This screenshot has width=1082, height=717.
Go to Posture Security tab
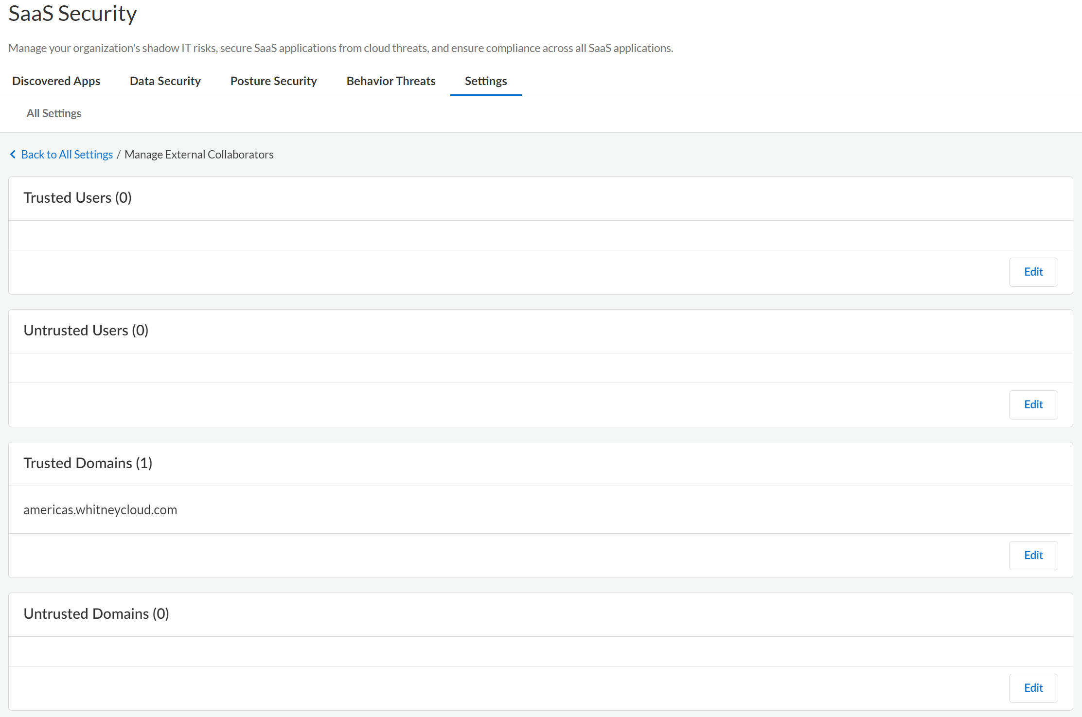273,81
